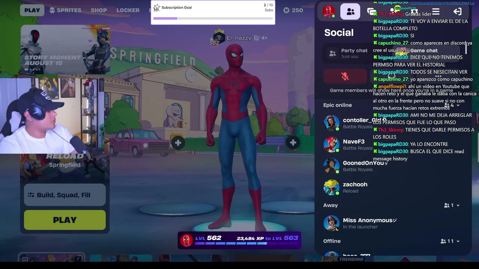The height and width of the screenshot is (269, 479).
Task: Open NaveF3's avatar icon
Action: tap(331, 145)
